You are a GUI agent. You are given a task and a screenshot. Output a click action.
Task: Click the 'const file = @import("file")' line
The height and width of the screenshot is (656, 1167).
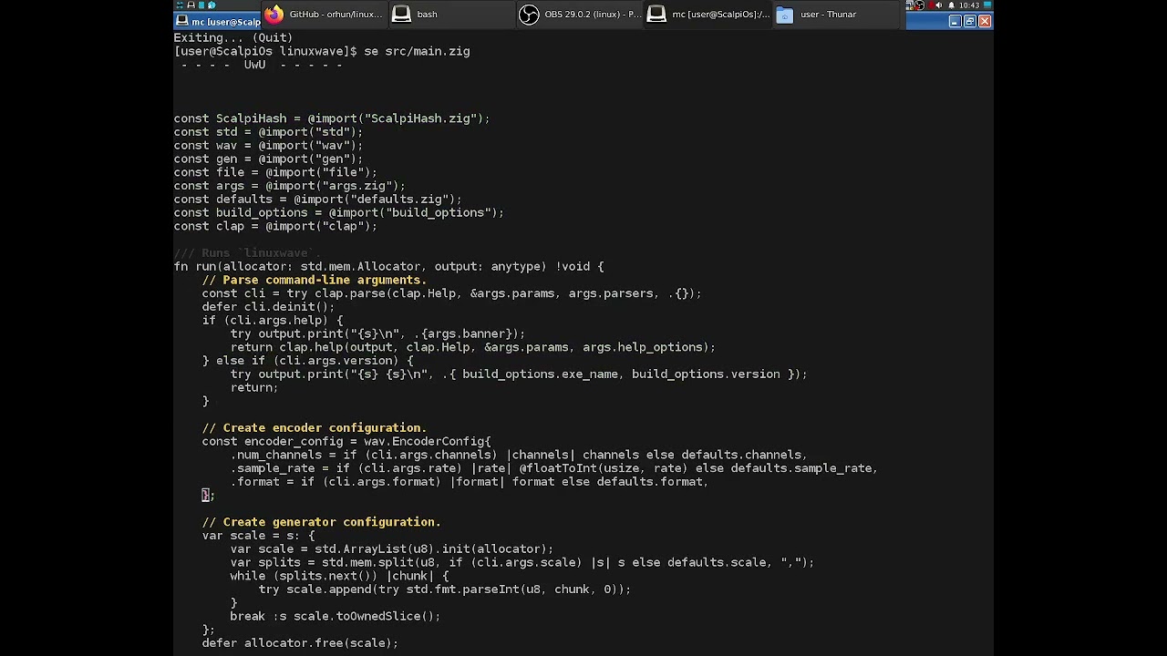point(275,172)
